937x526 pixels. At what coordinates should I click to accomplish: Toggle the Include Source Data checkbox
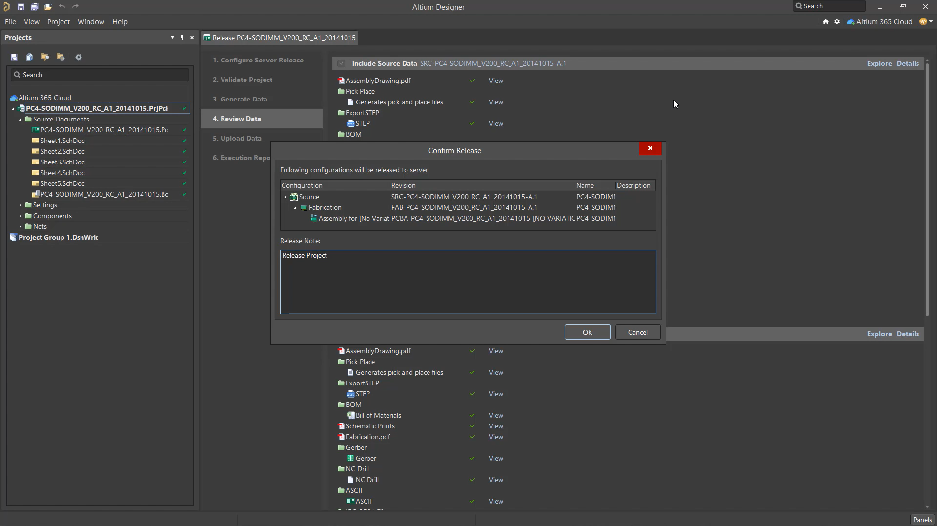[x=341, y=63]
